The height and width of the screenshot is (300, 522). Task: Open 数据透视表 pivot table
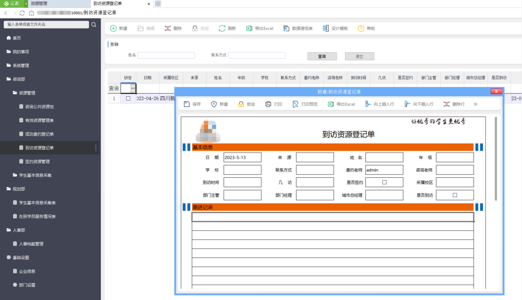(298, 28)
